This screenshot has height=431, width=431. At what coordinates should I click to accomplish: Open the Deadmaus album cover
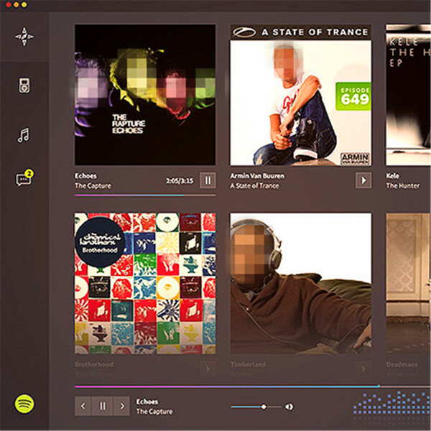click(408, 284)
